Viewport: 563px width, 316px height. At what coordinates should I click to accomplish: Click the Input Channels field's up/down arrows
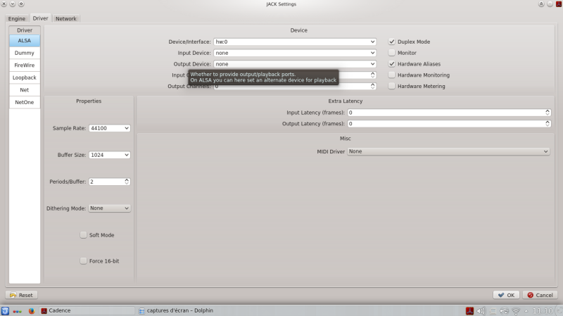point(373,75)
